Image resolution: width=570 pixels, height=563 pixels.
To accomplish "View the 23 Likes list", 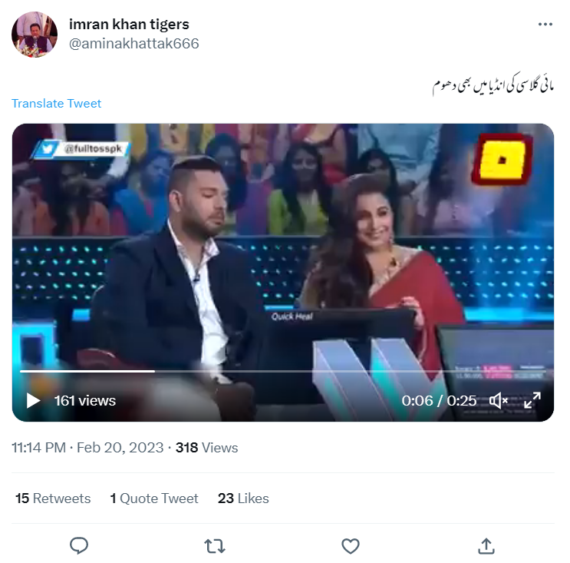I will click(x=243, y=498).
